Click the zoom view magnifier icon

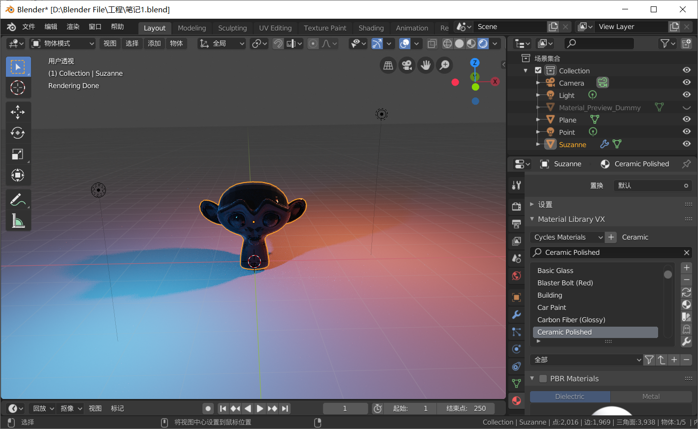[444, 65]
